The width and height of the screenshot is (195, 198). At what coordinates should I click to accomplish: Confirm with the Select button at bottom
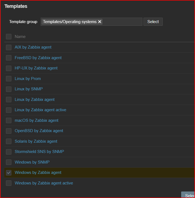(x=188, y=195)
